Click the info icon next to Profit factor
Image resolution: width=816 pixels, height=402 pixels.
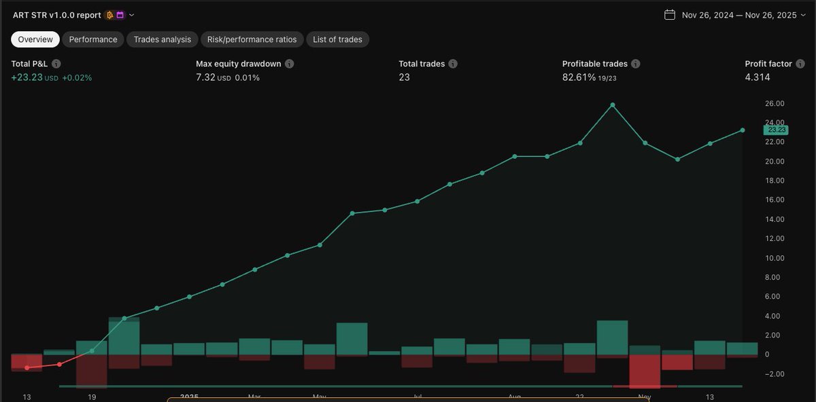(x=800, y=63)
